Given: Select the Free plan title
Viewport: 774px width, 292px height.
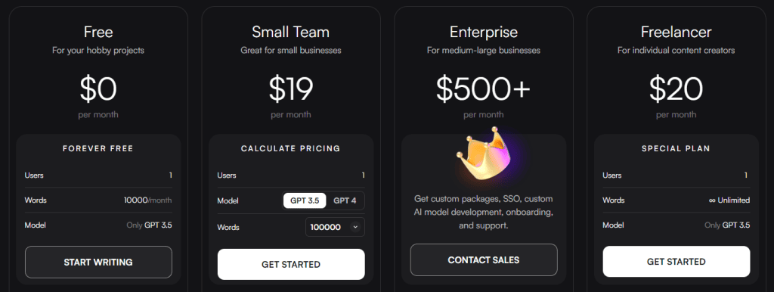Looking at the screenshot, I should pyautogui.click(x=98, y=32).
